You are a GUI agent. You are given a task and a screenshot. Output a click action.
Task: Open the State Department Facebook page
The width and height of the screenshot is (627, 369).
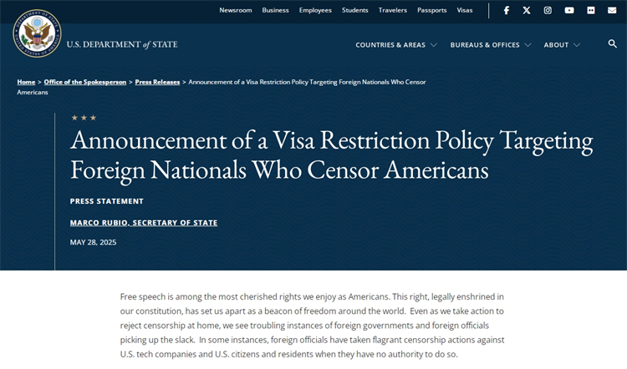pos(506,10)
